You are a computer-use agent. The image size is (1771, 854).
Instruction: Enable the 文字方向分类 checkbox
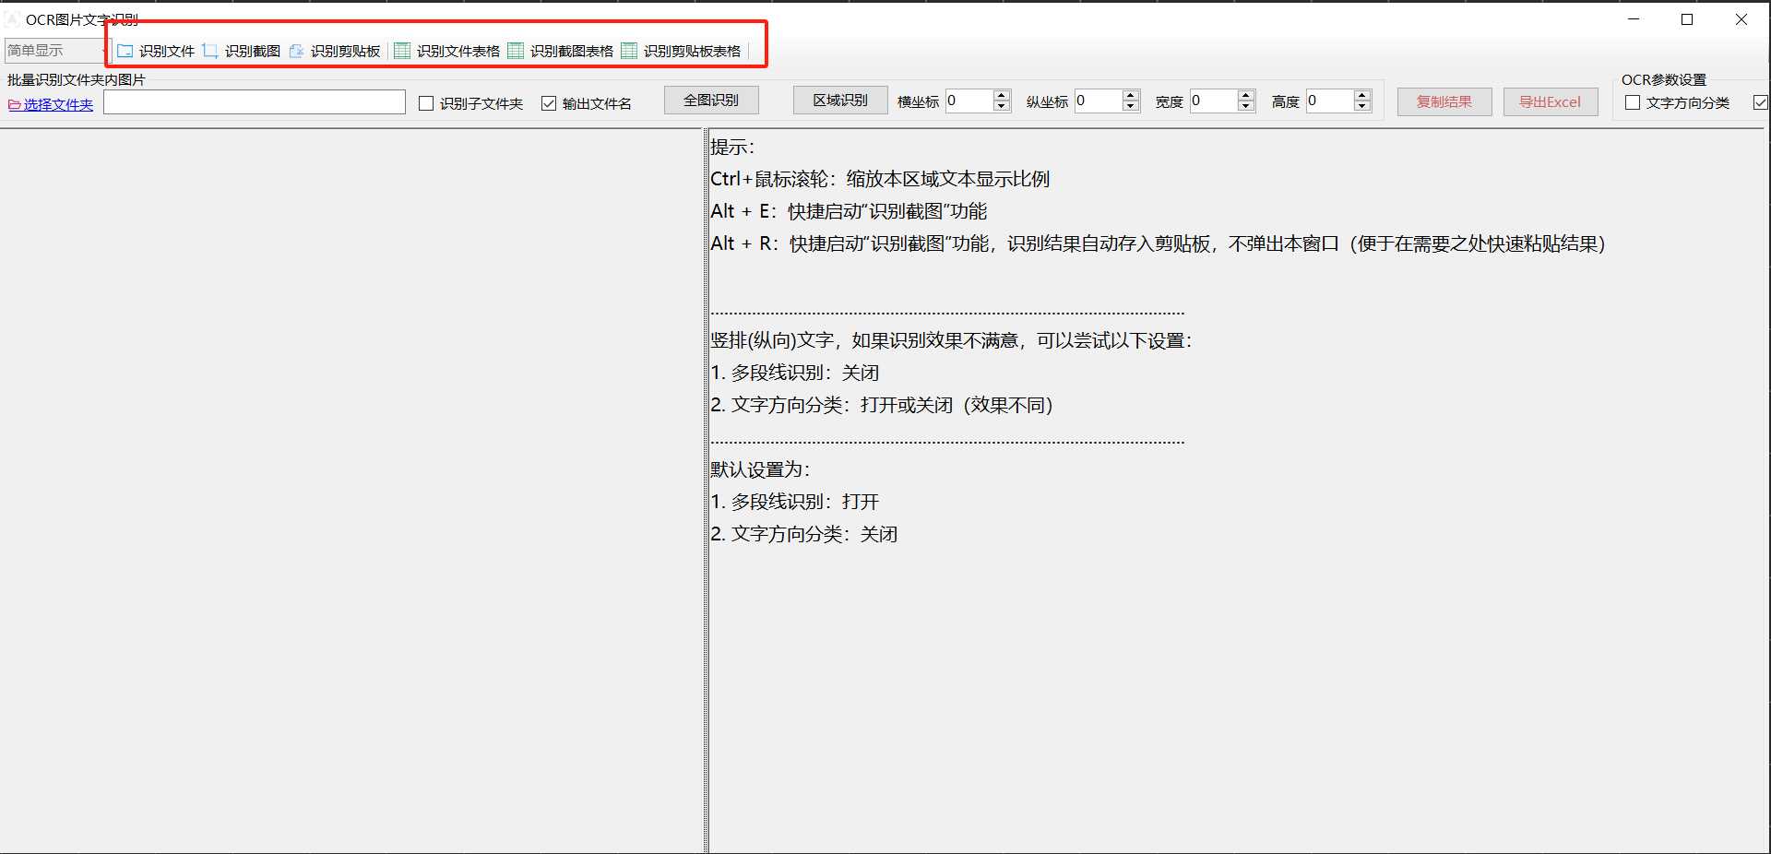[1633, 102]
